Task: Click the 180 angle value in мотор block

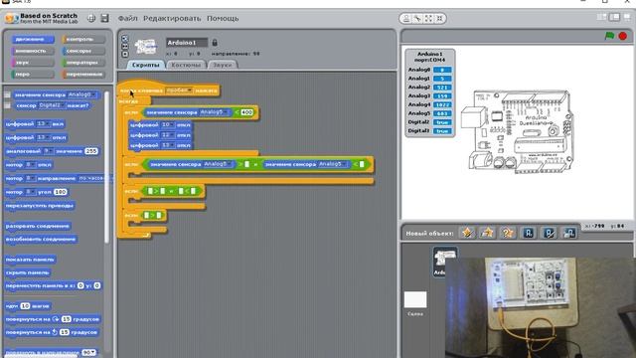Action: [60, 192]
